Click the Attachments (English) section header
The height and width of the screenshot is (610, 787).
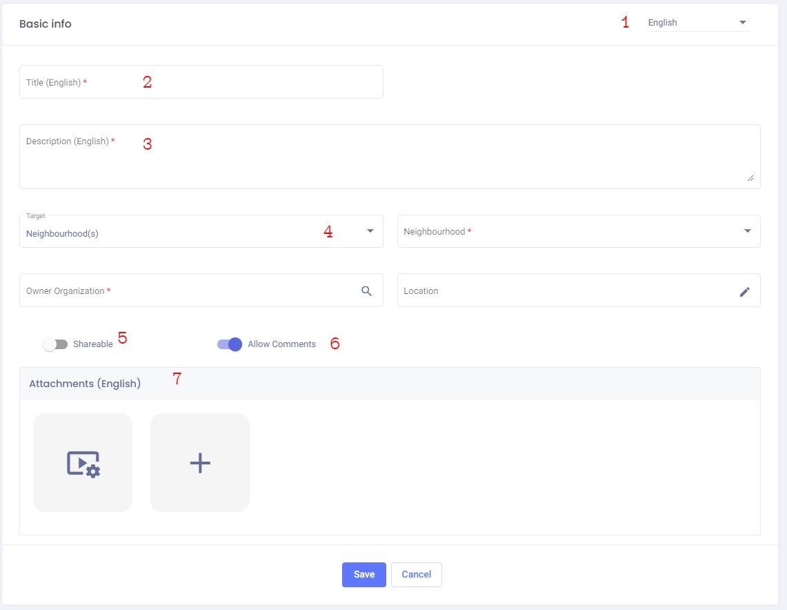(x=85, y=384)
